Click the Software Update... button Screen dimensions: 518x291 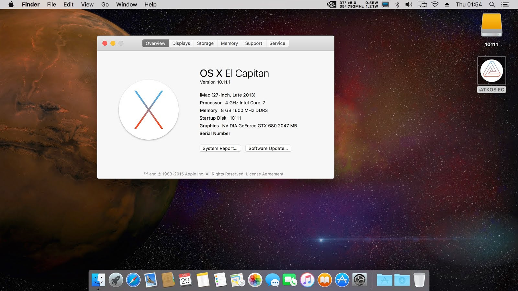pos(268,148)
